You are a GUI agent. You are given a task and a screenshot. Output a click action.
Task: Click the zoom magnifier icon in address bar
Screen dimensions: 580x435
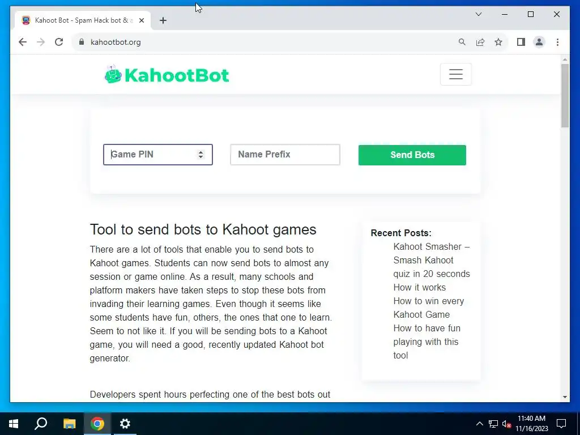pos(462,42)
